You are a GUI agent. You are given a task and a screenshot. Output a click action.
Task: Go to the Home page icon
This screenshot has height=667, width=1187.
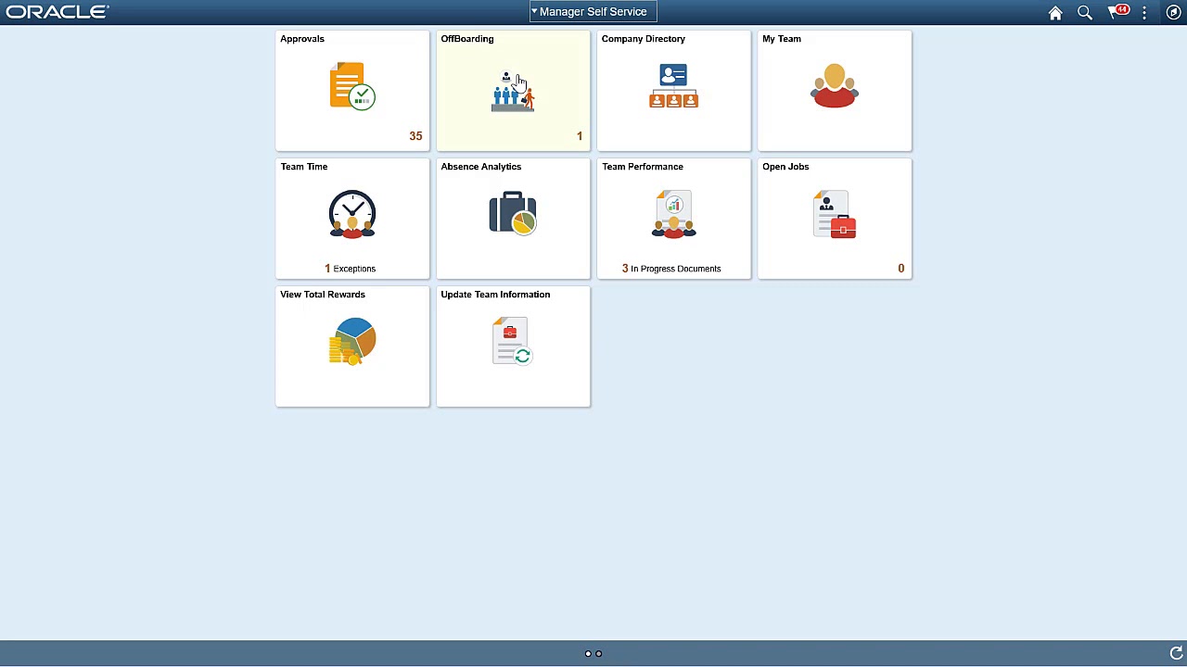tap(1055, 12)
